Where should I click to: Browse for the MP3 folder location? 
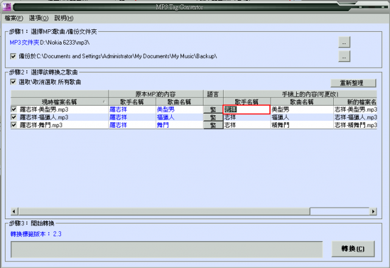point(344,42)
